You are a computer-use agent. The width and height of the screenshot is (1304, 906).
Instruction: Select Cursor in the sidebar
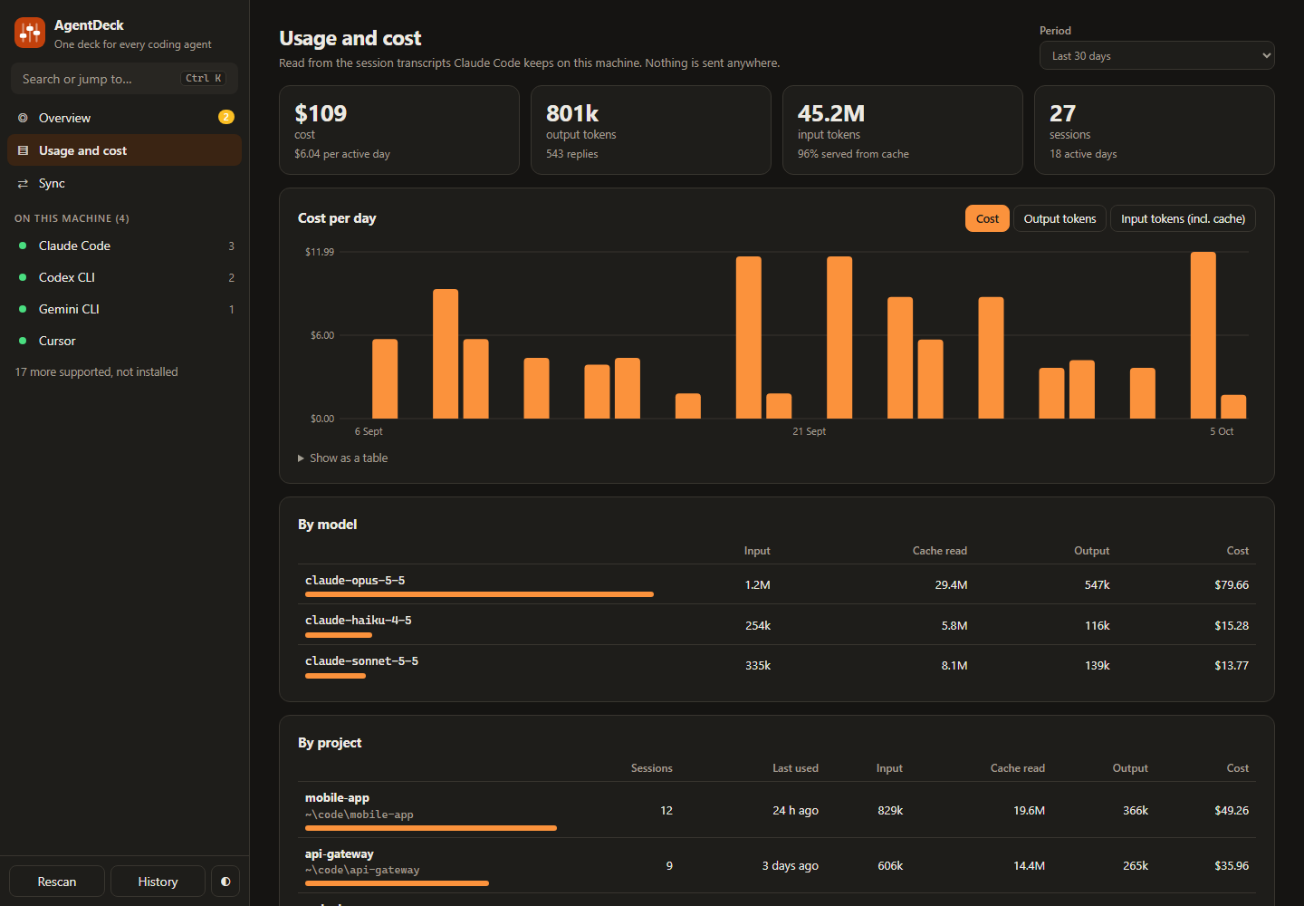pyautogui.click(x=124, y=341)
